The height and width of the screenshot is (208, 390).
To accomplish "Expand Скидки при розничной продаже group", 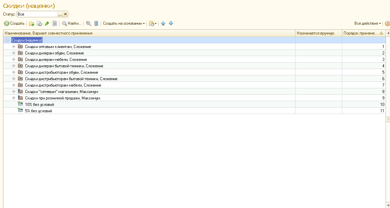I will pyautogui.click(x=14, y=98).
